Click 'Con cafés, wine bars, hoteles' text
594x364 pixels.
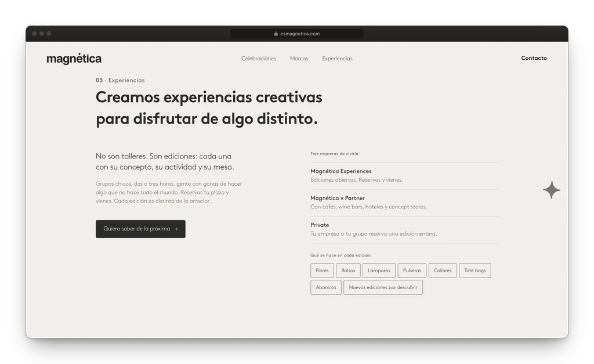point(368,207)
